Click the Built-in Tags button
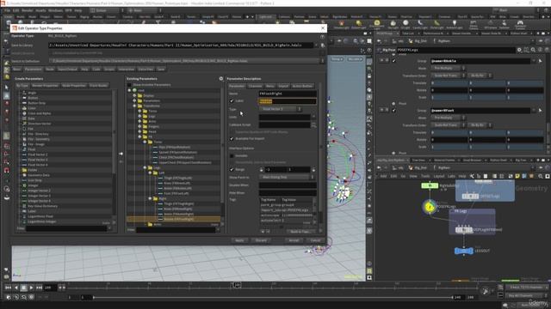Image resolution: width=551 pixels, height=309 pixels. tap(300, 232)
